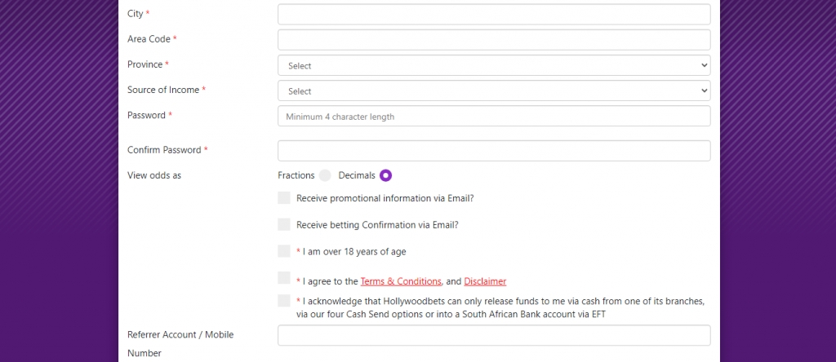Enable promotional information via Email checkbox
Image resolution: width=836 pixels, height=362 pixels.
point(284,198)
